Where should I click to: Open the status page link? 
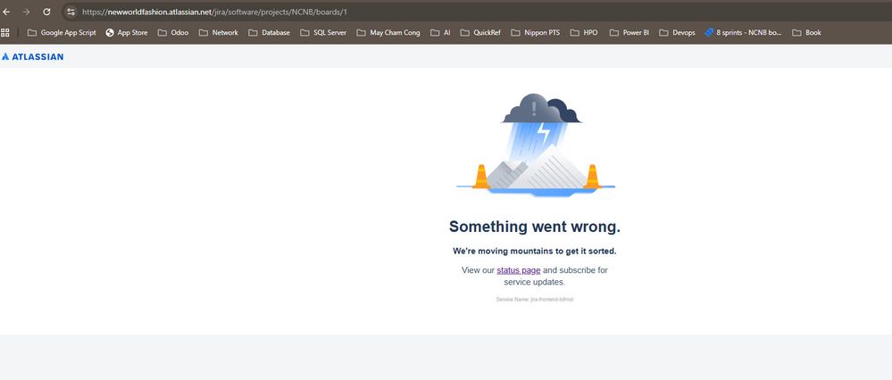518,270
